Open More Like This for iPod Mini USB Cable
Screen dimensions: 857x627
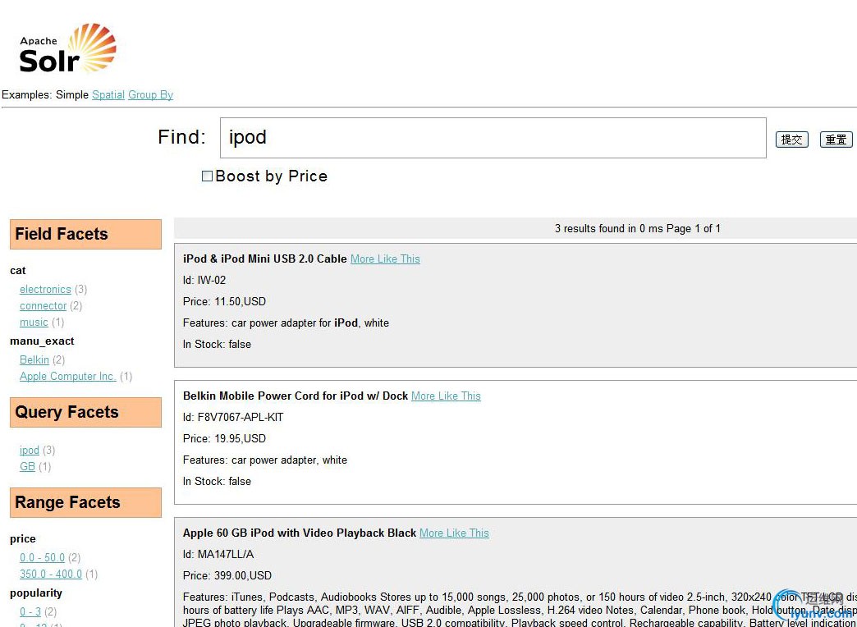385,259
